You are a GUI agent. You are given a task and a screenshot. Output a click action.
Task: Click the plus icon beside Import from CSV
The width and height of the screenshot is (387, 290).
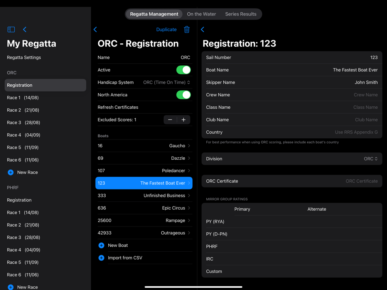click(101, 258)
